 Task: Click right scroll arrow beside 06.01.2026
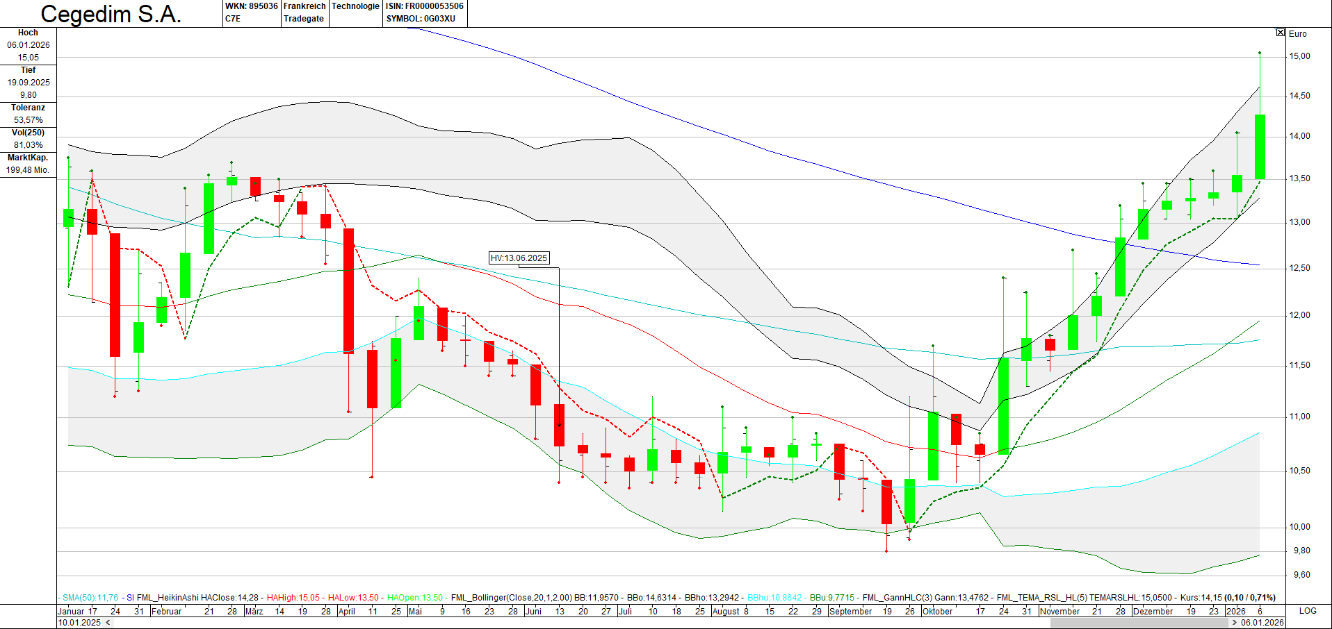point(1234,623)
